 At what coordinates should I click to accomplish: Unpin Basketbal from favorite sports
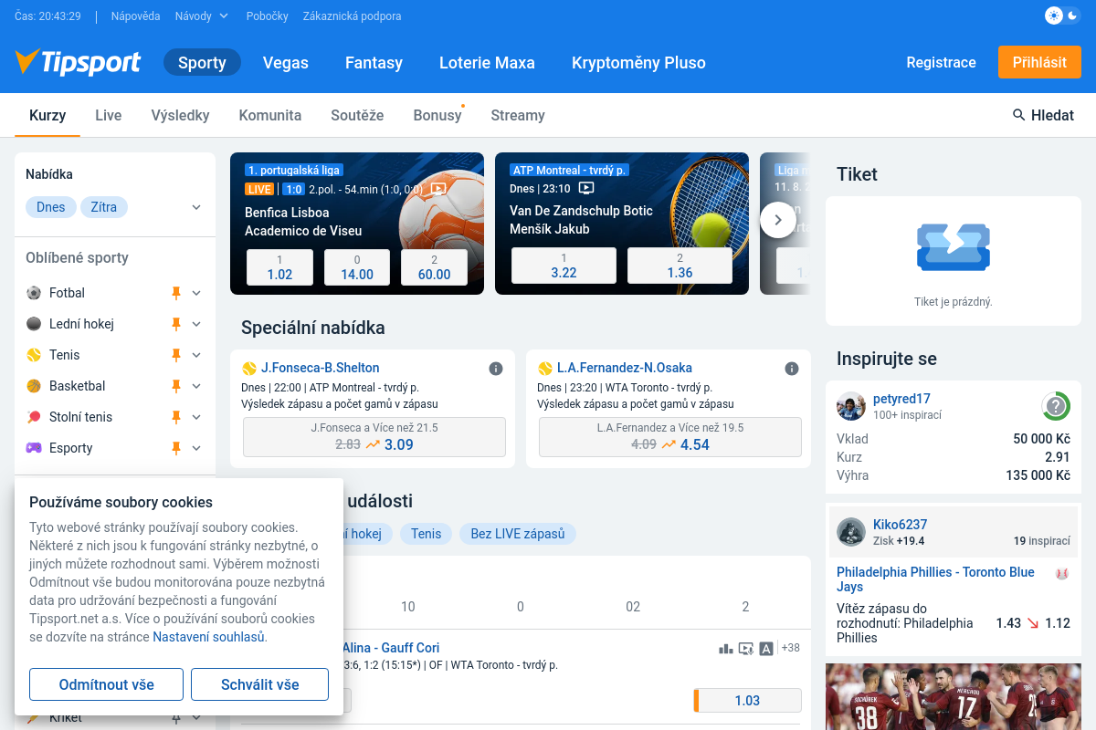176,386
